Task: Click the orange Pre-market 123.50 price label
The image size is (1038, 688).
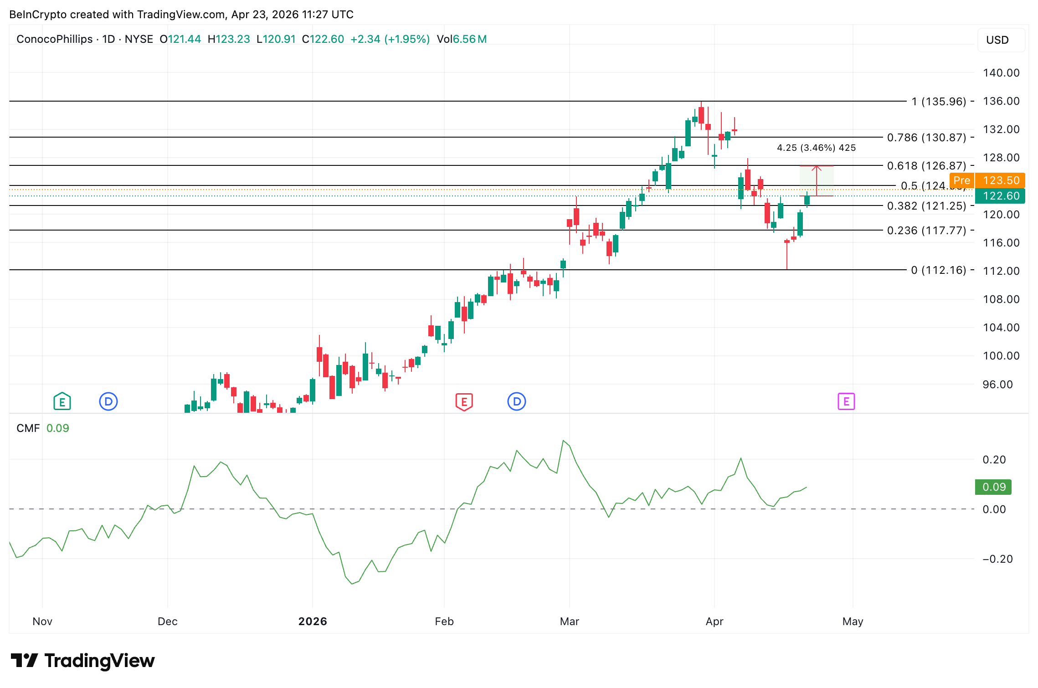Action: (x=987, y=180)
